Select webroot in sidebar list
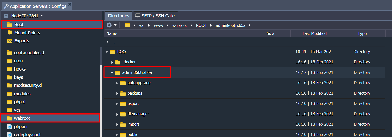This screenshot has height=137, width=392. [50, 118]
